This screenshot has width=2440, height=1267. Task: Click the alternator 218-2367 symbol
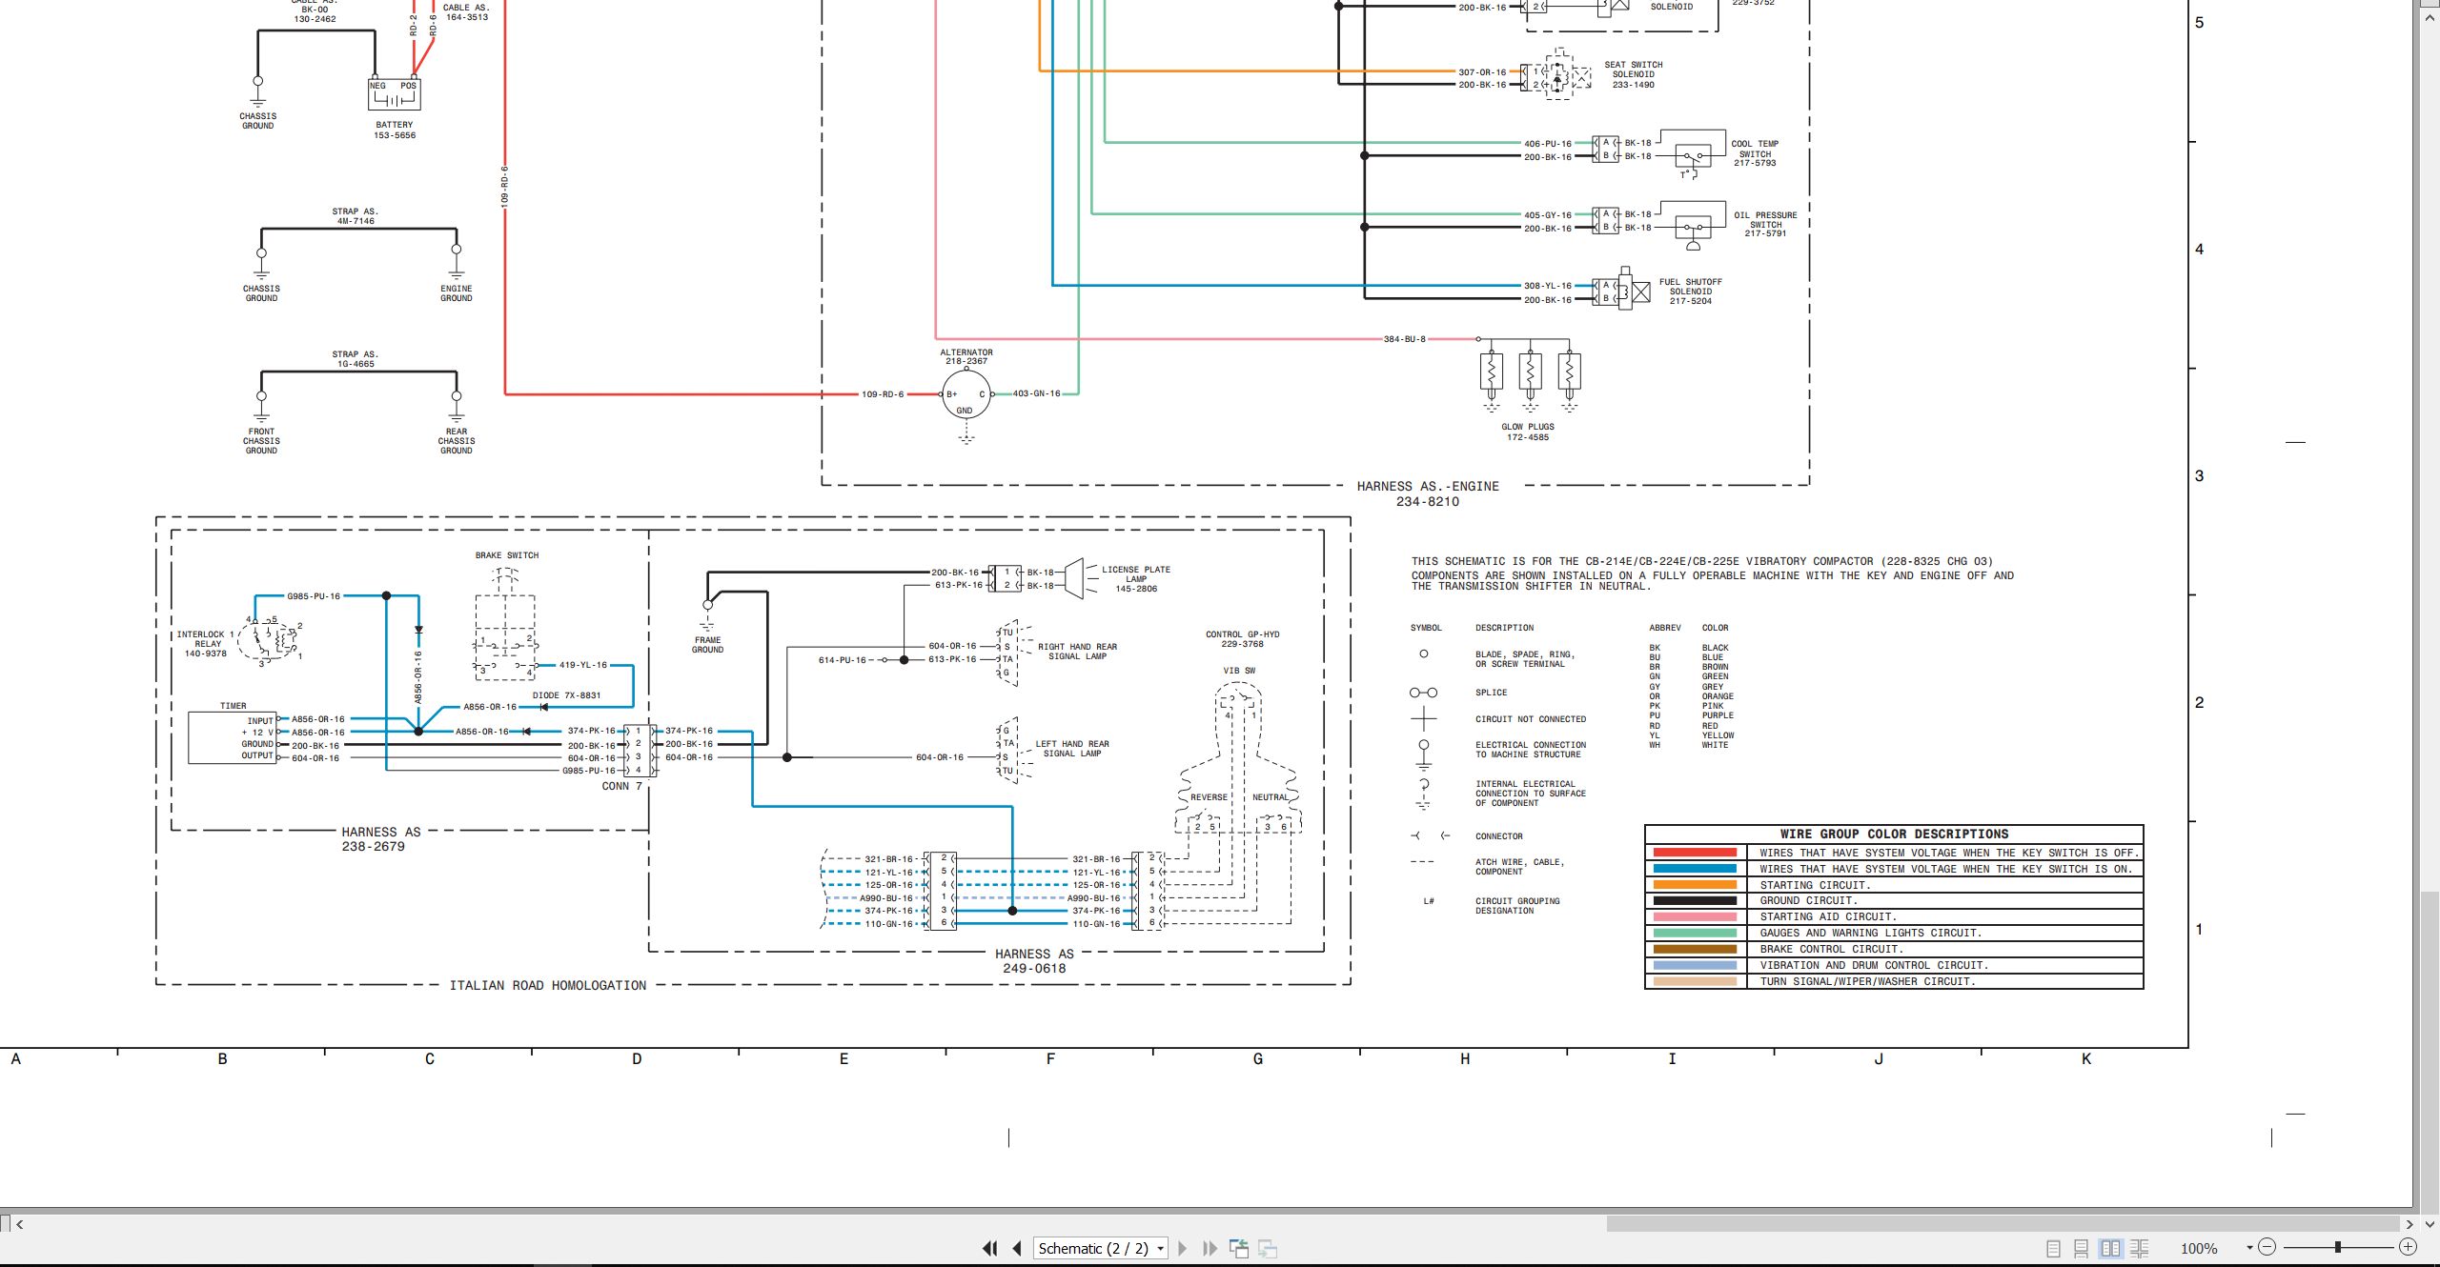(966, 394)
